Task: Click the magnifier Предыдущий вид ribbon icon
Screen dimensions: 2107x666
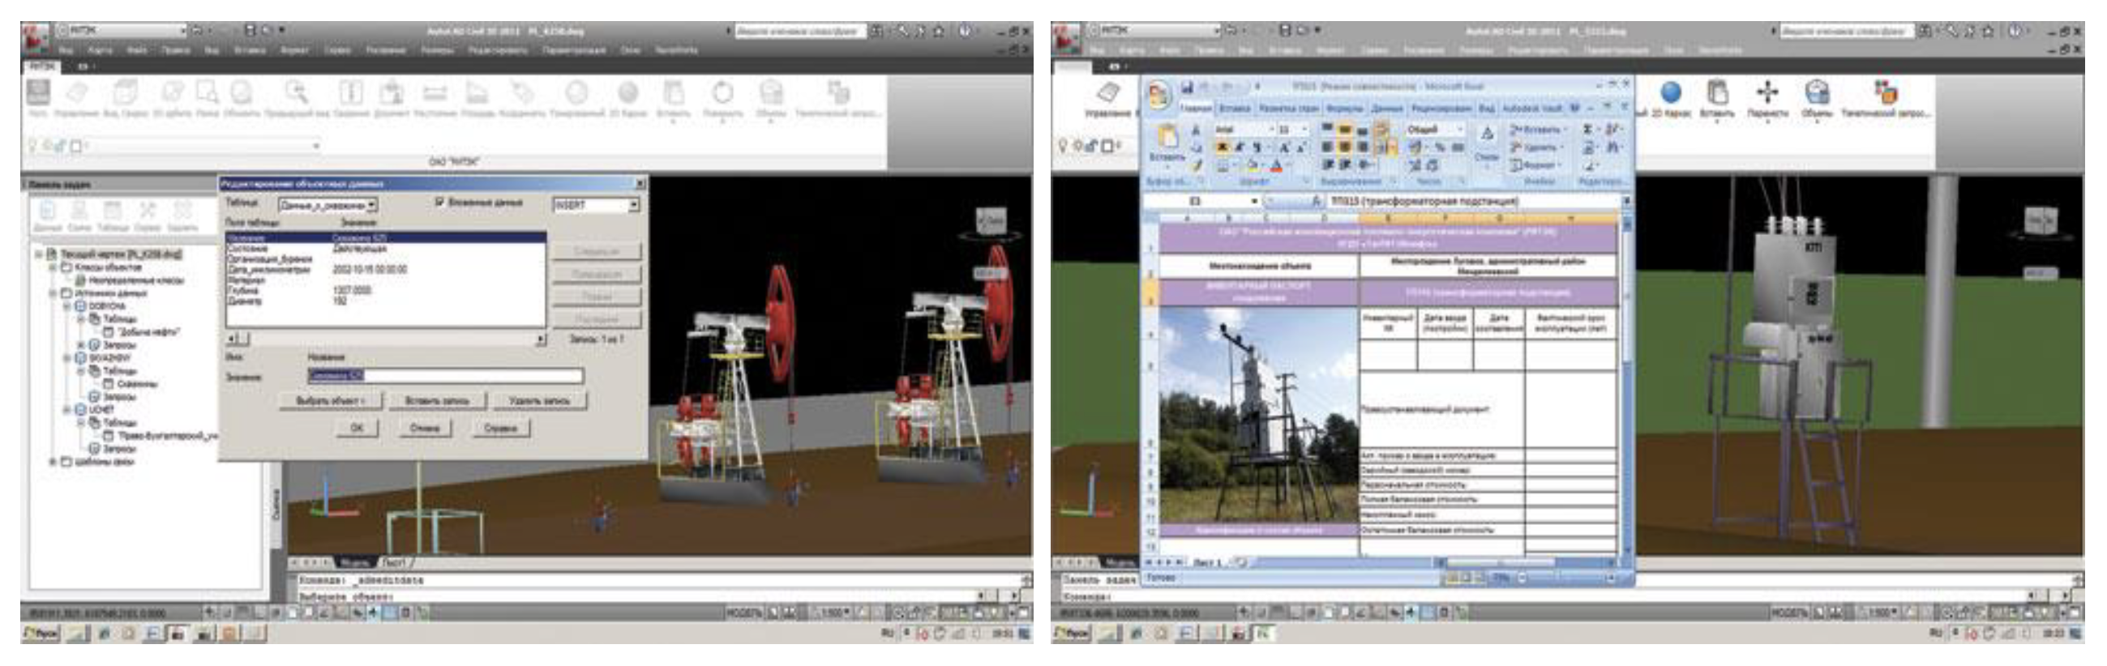Action: tap(296, 93)
